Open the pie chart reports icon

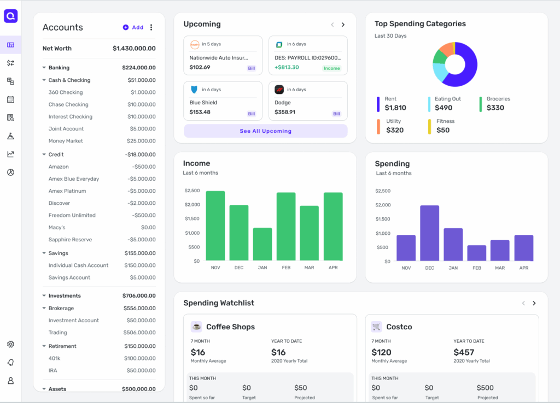point(10,173)
